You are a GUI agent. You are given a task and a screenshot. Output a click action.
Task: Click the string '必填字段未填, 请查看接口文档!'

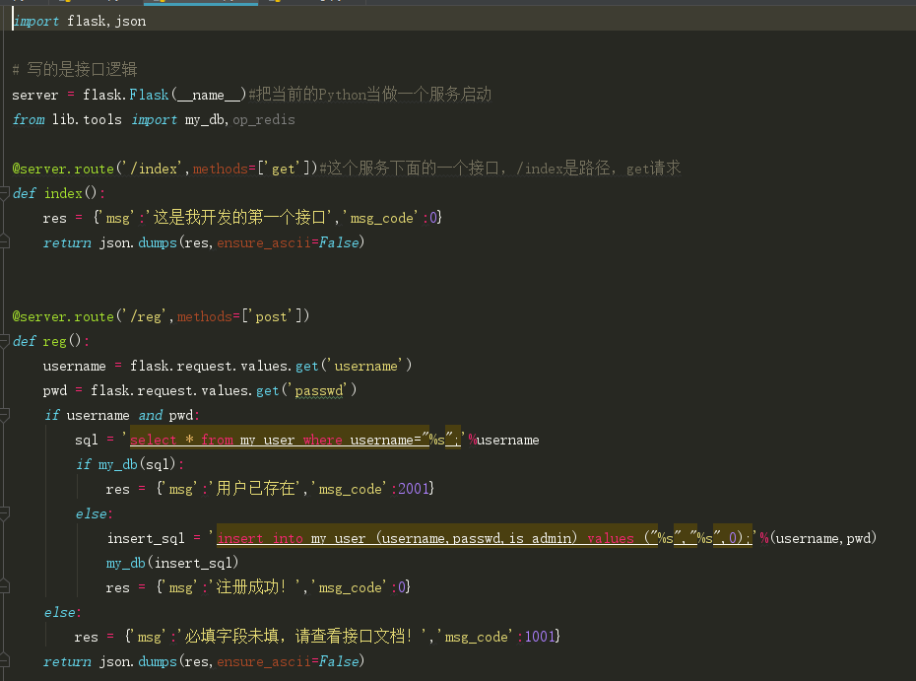[302, 636]
